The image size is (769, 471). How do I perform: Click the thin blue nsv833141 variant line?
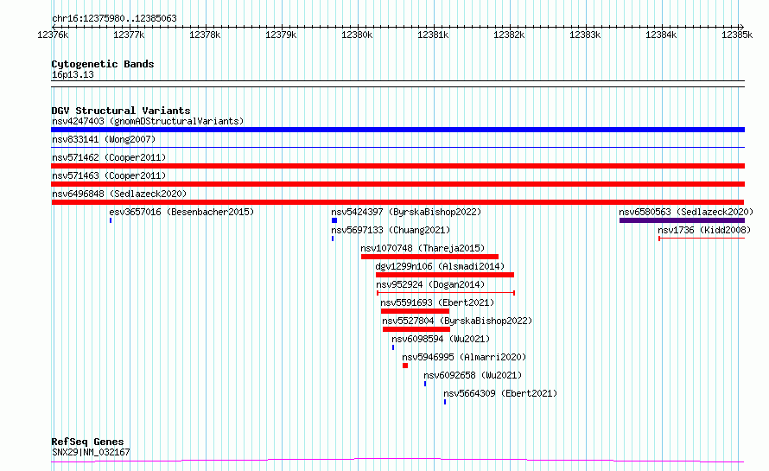397,147
